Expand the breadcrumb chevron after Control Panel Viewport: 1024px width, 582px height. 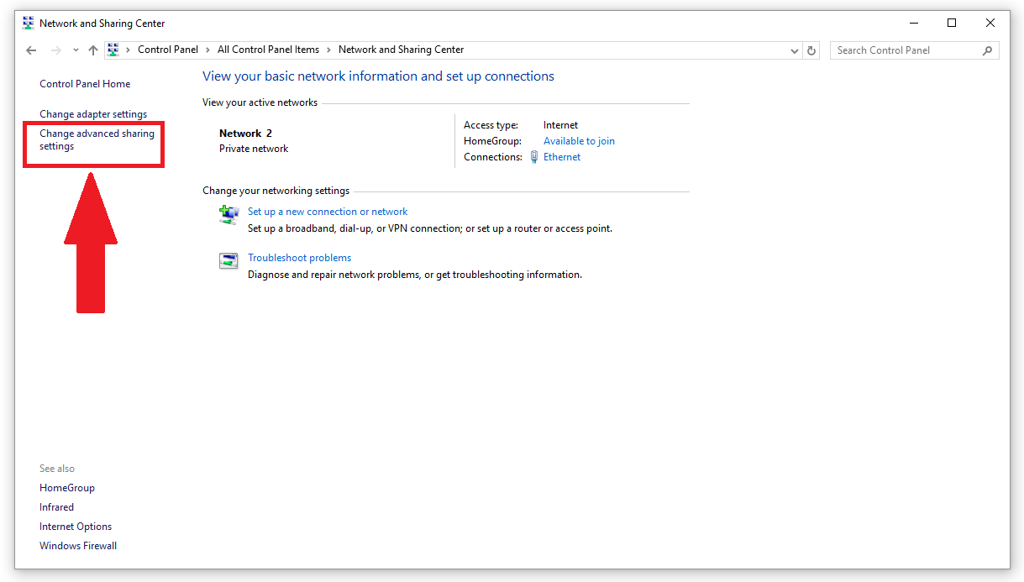tap(208, 50)
